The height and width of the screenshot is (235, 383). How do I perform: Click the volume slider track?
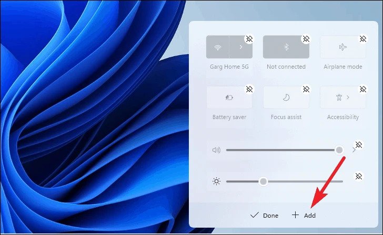click(x=285, y=150)
